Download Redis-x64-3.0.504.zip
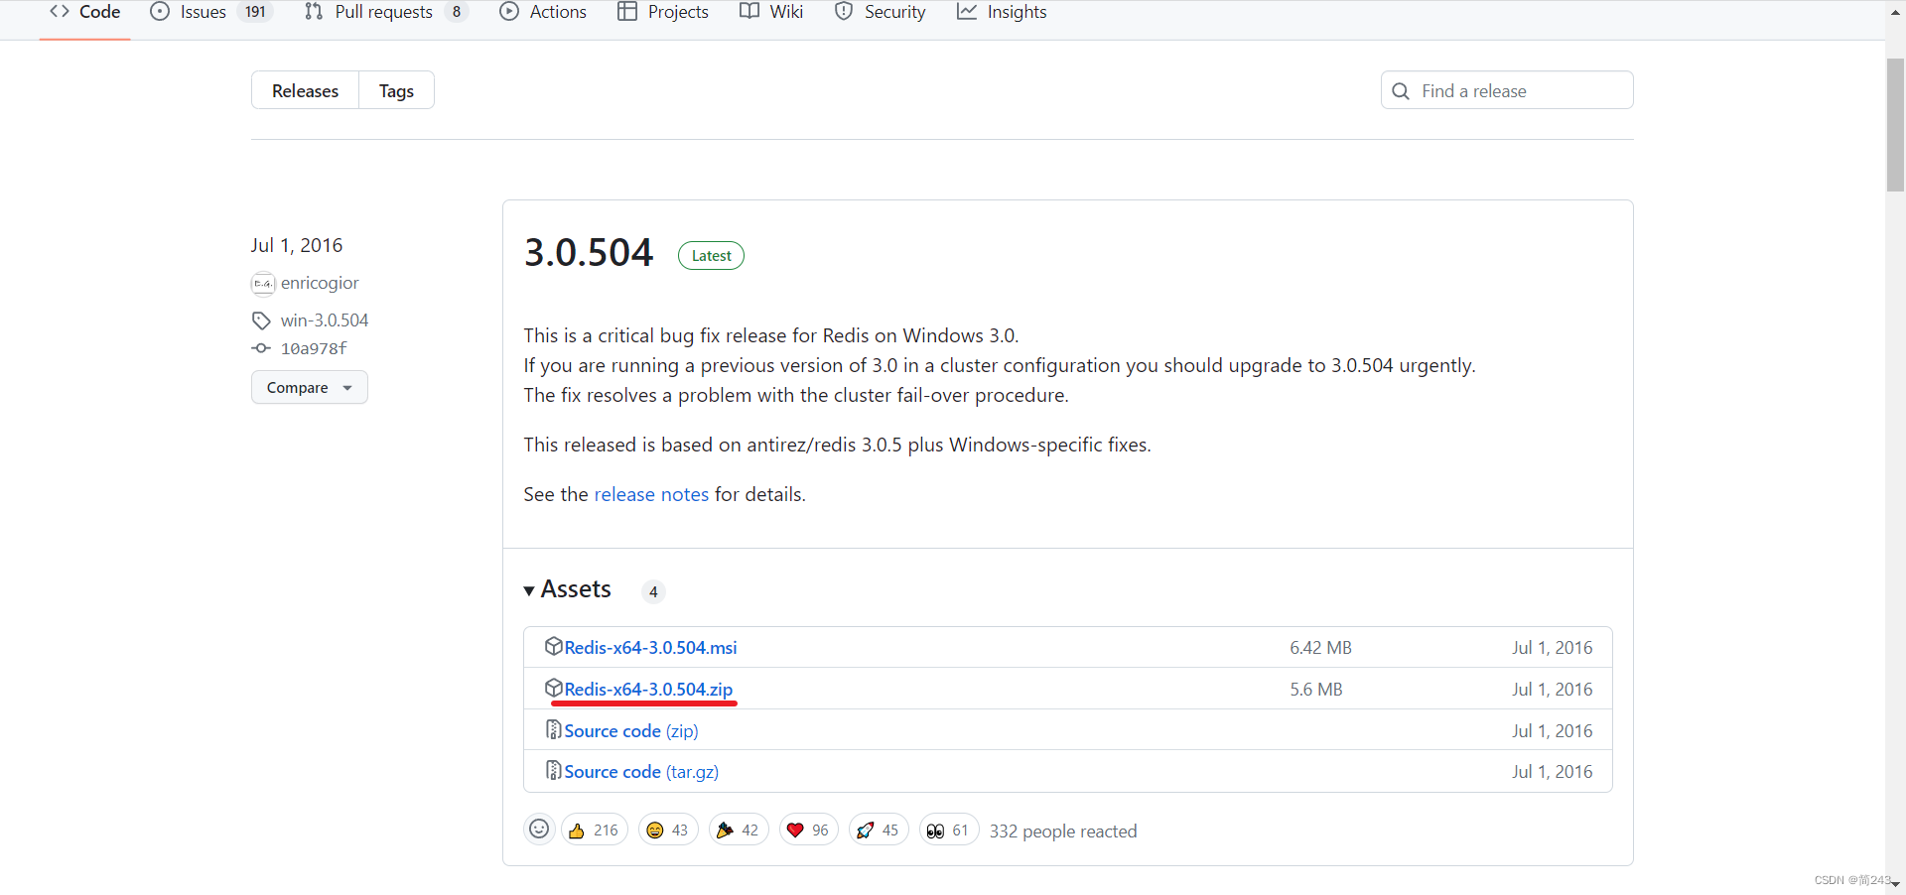The image size is (1906, 895). (648, 689)
